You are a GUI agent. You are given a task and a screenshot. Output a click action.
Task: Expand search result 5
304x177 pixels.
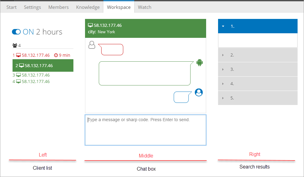click(x=258, y=98)
